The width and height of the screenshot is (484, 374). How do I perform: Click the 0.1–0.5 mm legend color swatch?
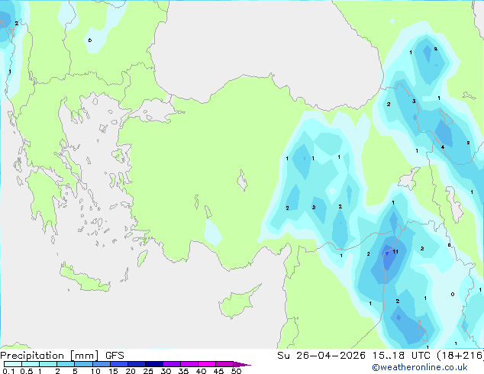click(x=13, y=364)
